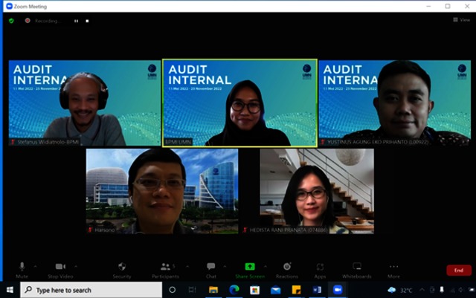Open Word from taskbar
The width and height of the screenshot is (476, 298).
point(317,290)
